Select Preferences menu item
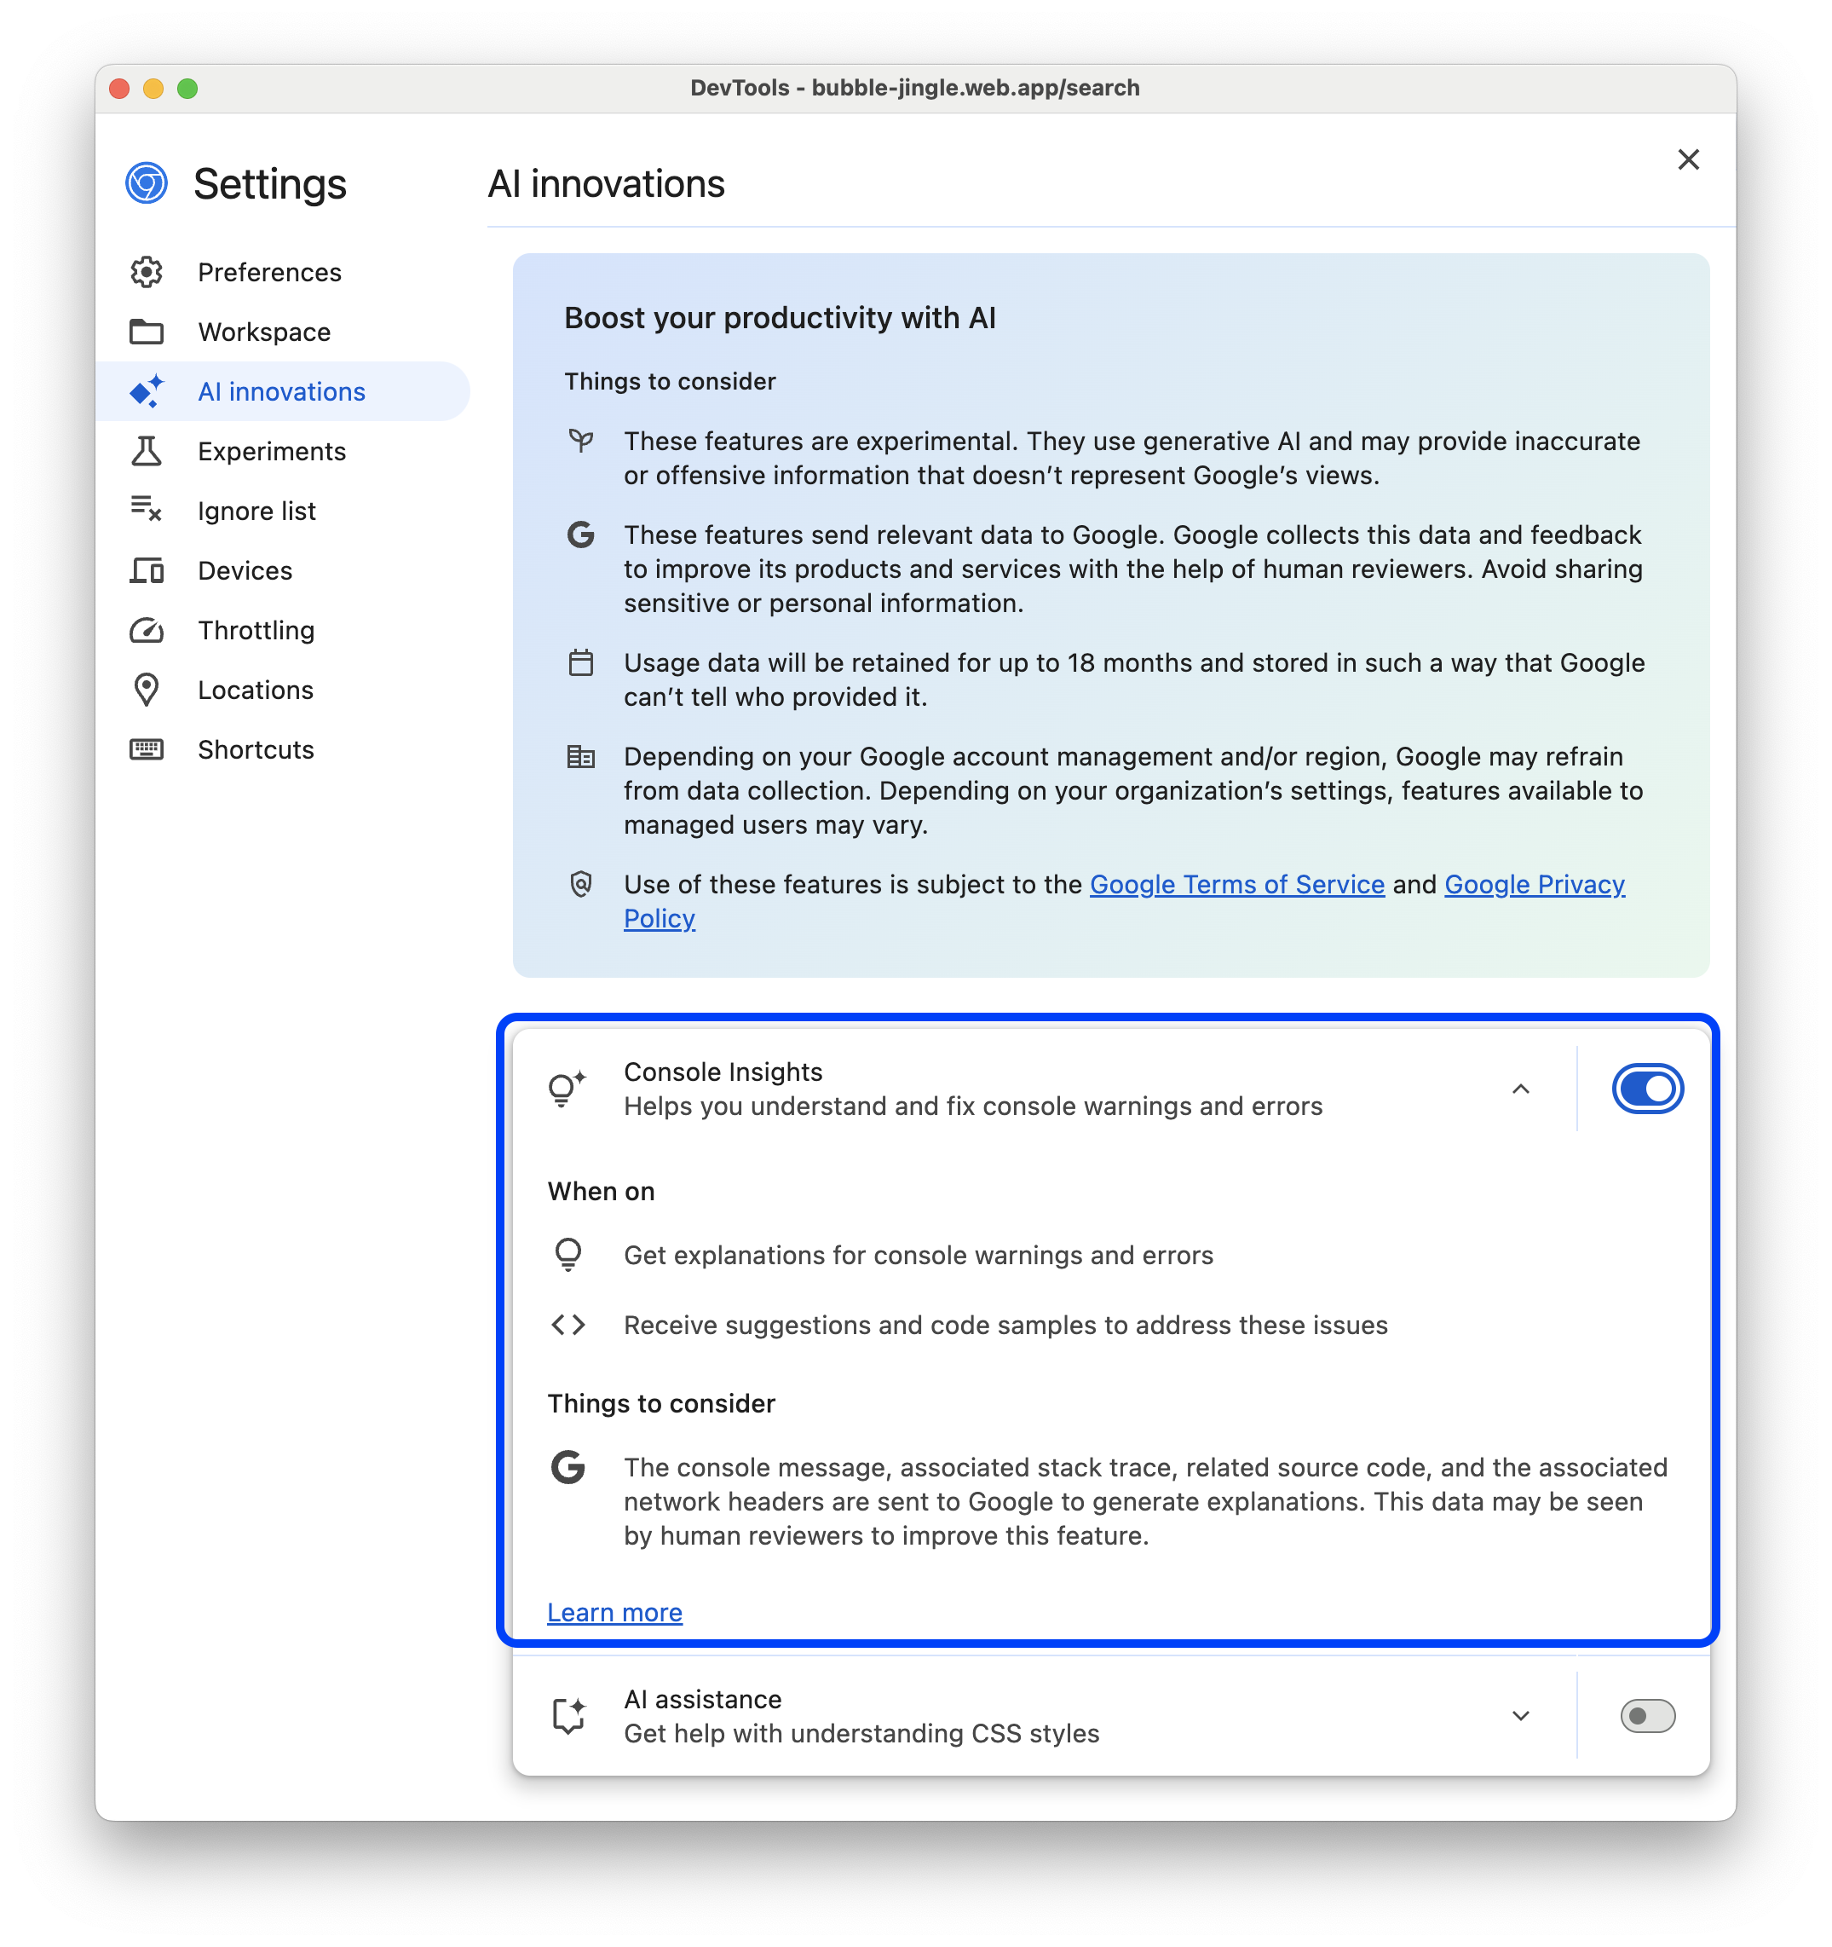Viewport: 1832px width, 1947px height. pos(268,270)
